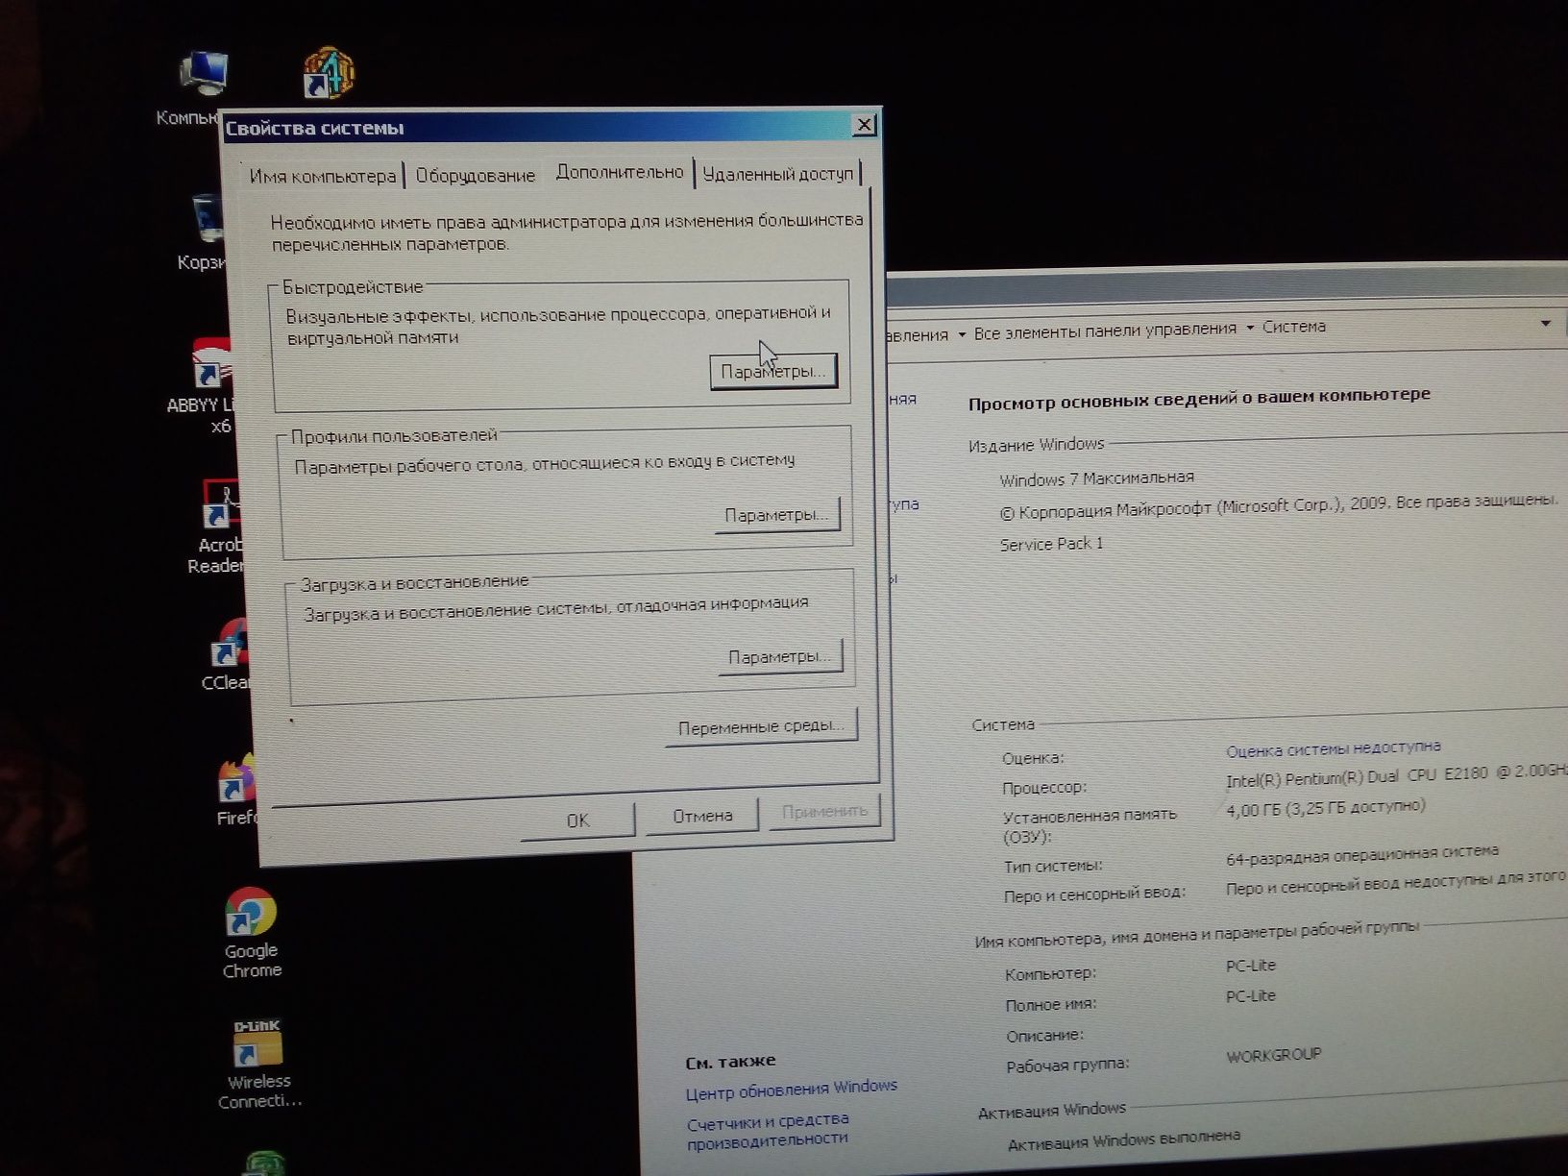Open Оценка системы недоступна link
Image resolution: width=1568 pixels, height=1176 pixels.
coord(1334,747)
